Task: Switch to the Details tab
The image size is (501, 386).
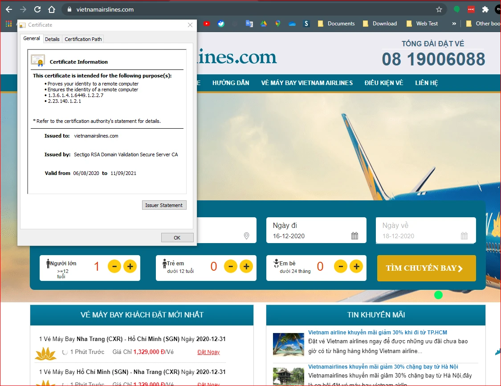Action: (52, 39)
